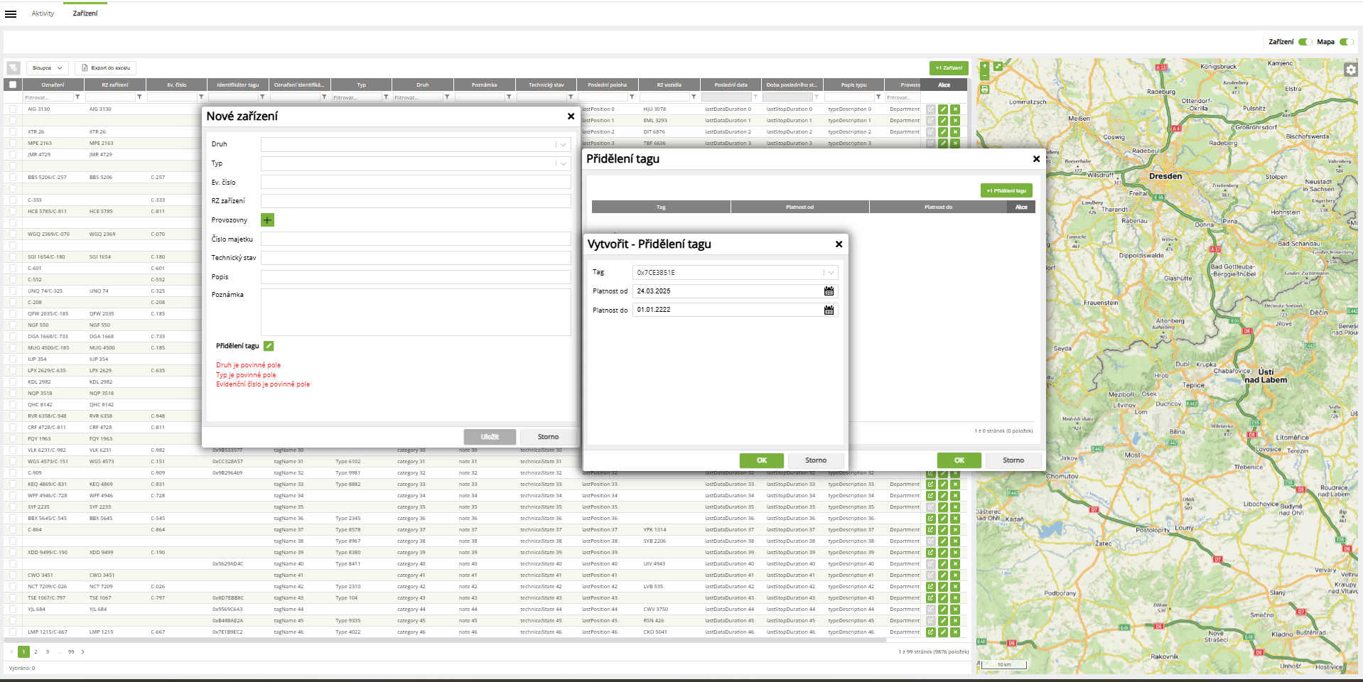Select the MPE 2163 row checkbox

[13, 144]
